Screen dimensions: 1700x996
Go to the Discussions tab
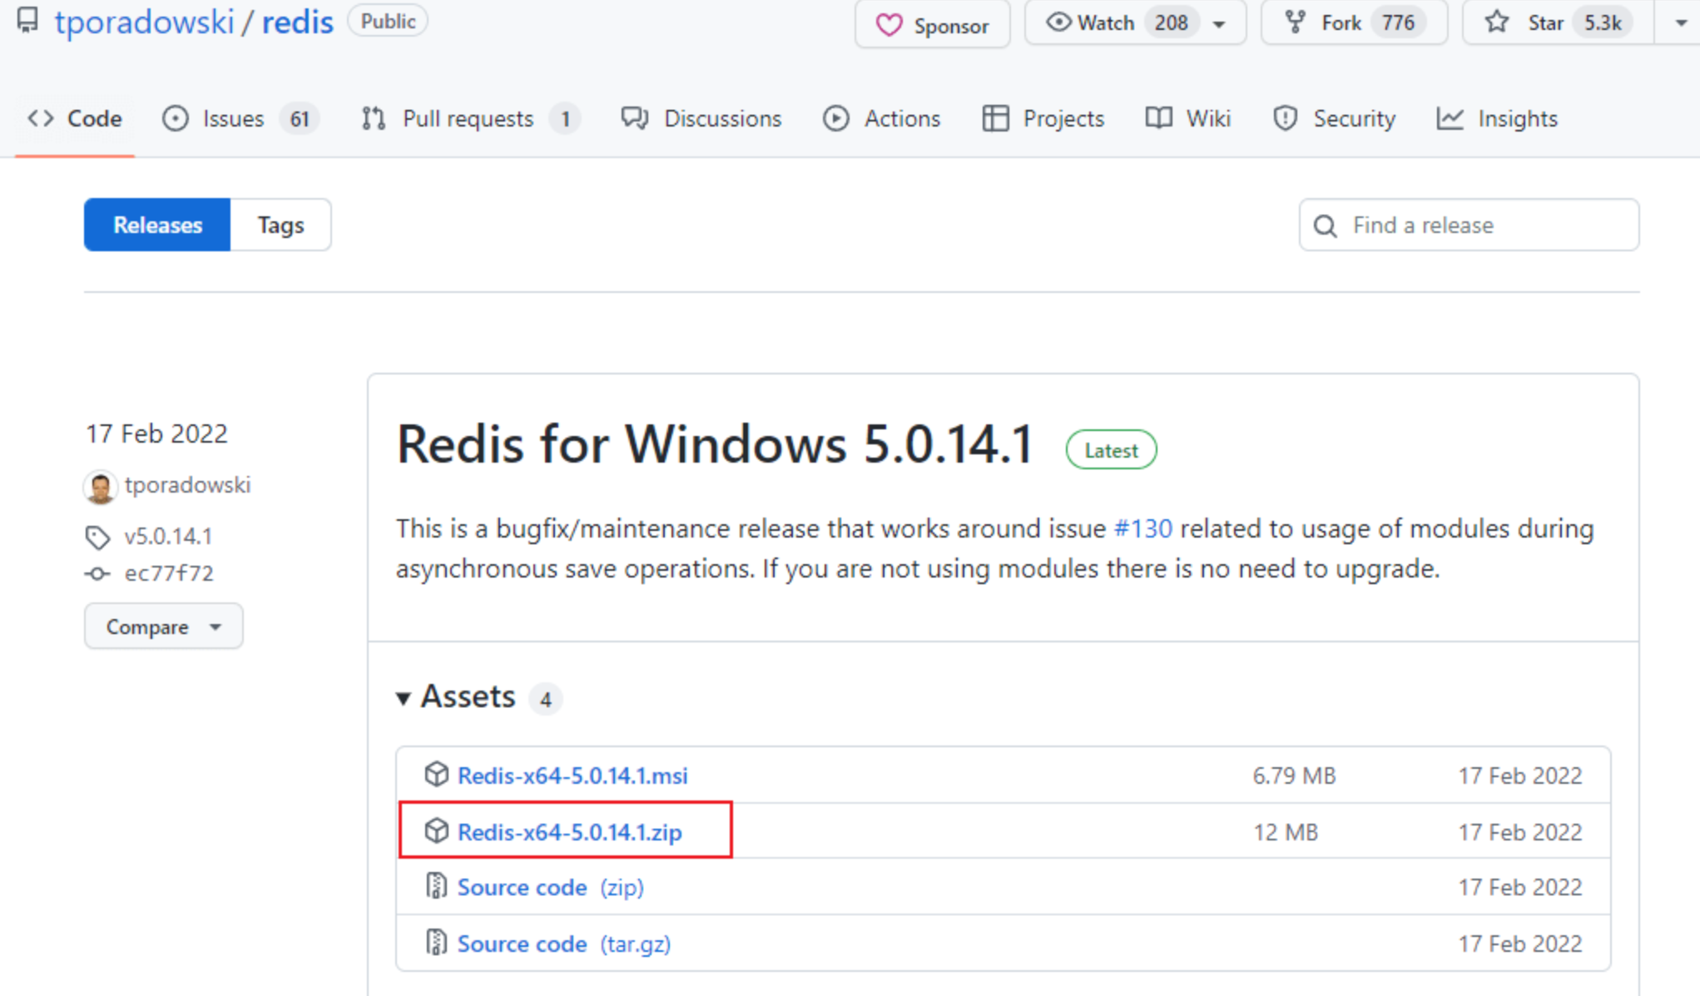[x=701, y=118]
